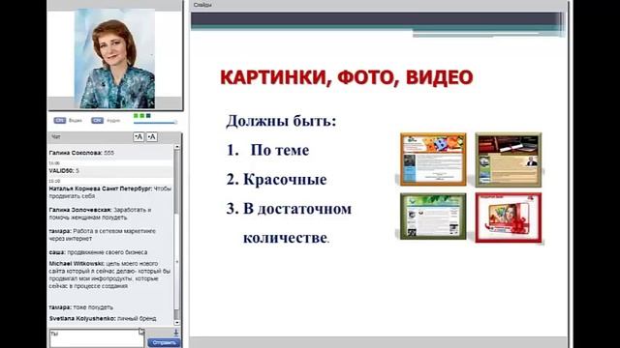Screen dimensions: 620x348
Task: Click slide item '1. По теме'
Action: tap(267, 150)
